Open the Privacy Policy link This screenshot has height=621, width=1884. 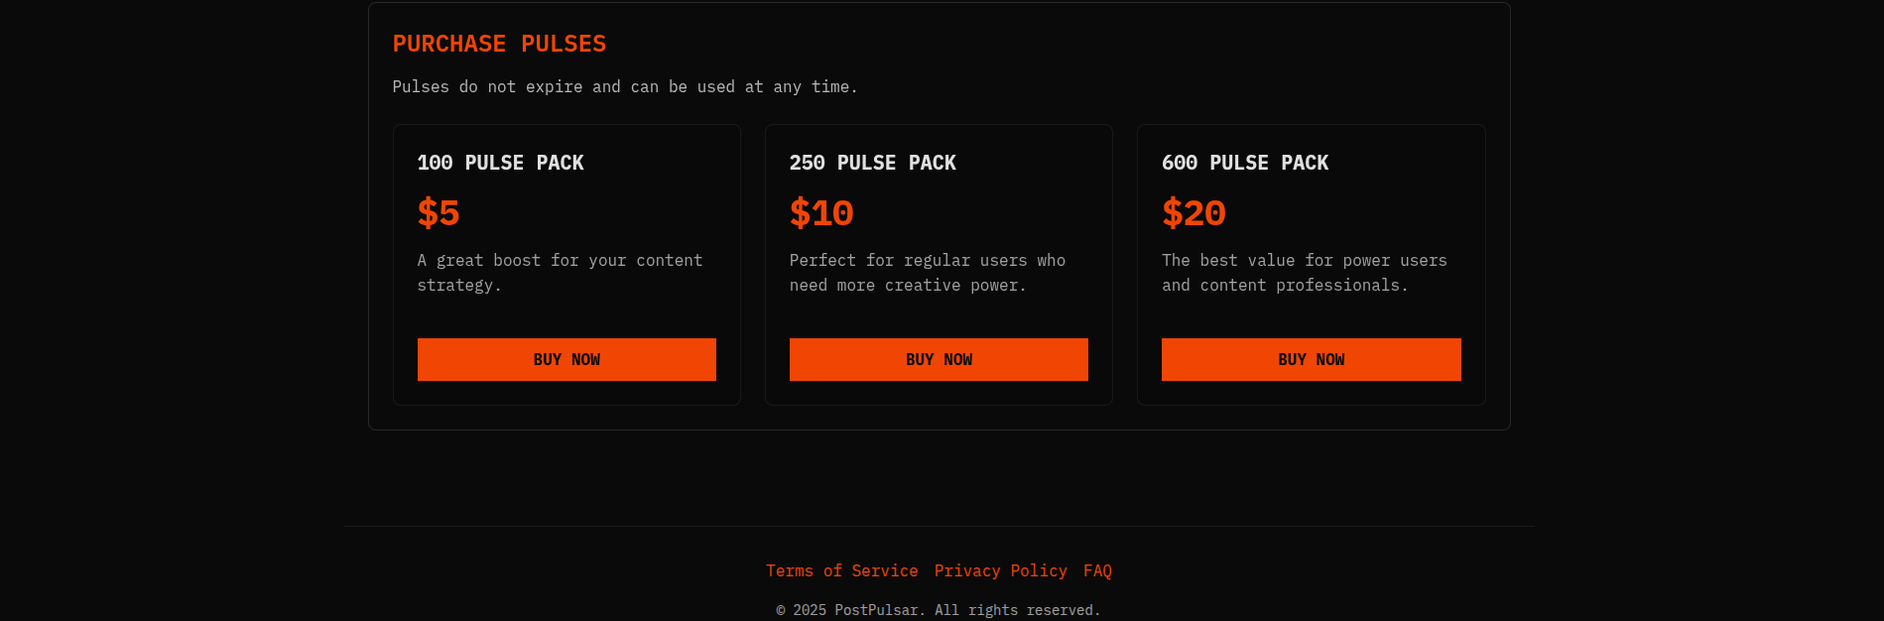(x=1000, y=570)
